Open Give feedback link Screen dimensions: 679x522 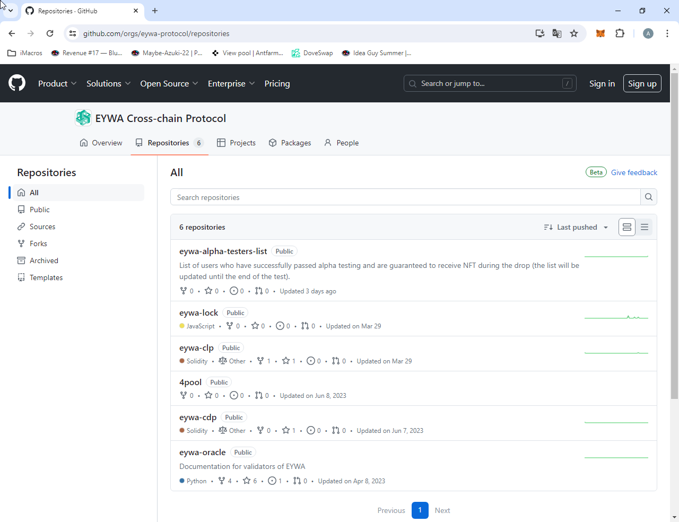tap(634, 172)
